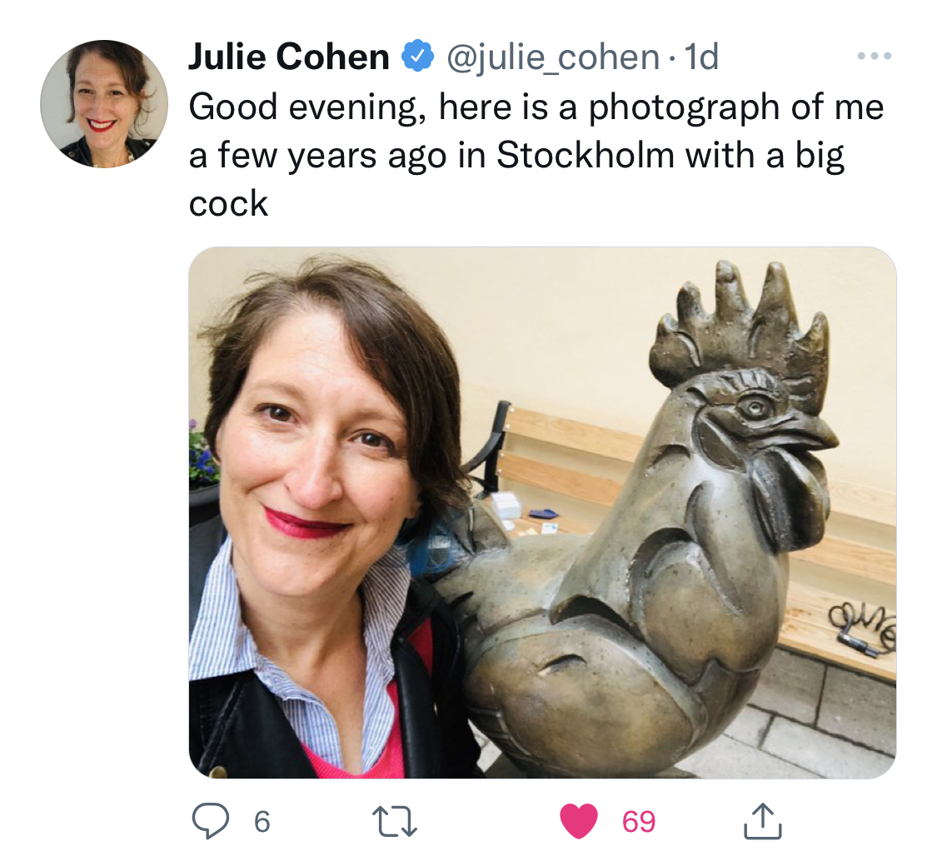The height and width of the screenshot is (861, 937).
Task: Open Julie Cohen's profile avatar
Action: coord(104,104)
